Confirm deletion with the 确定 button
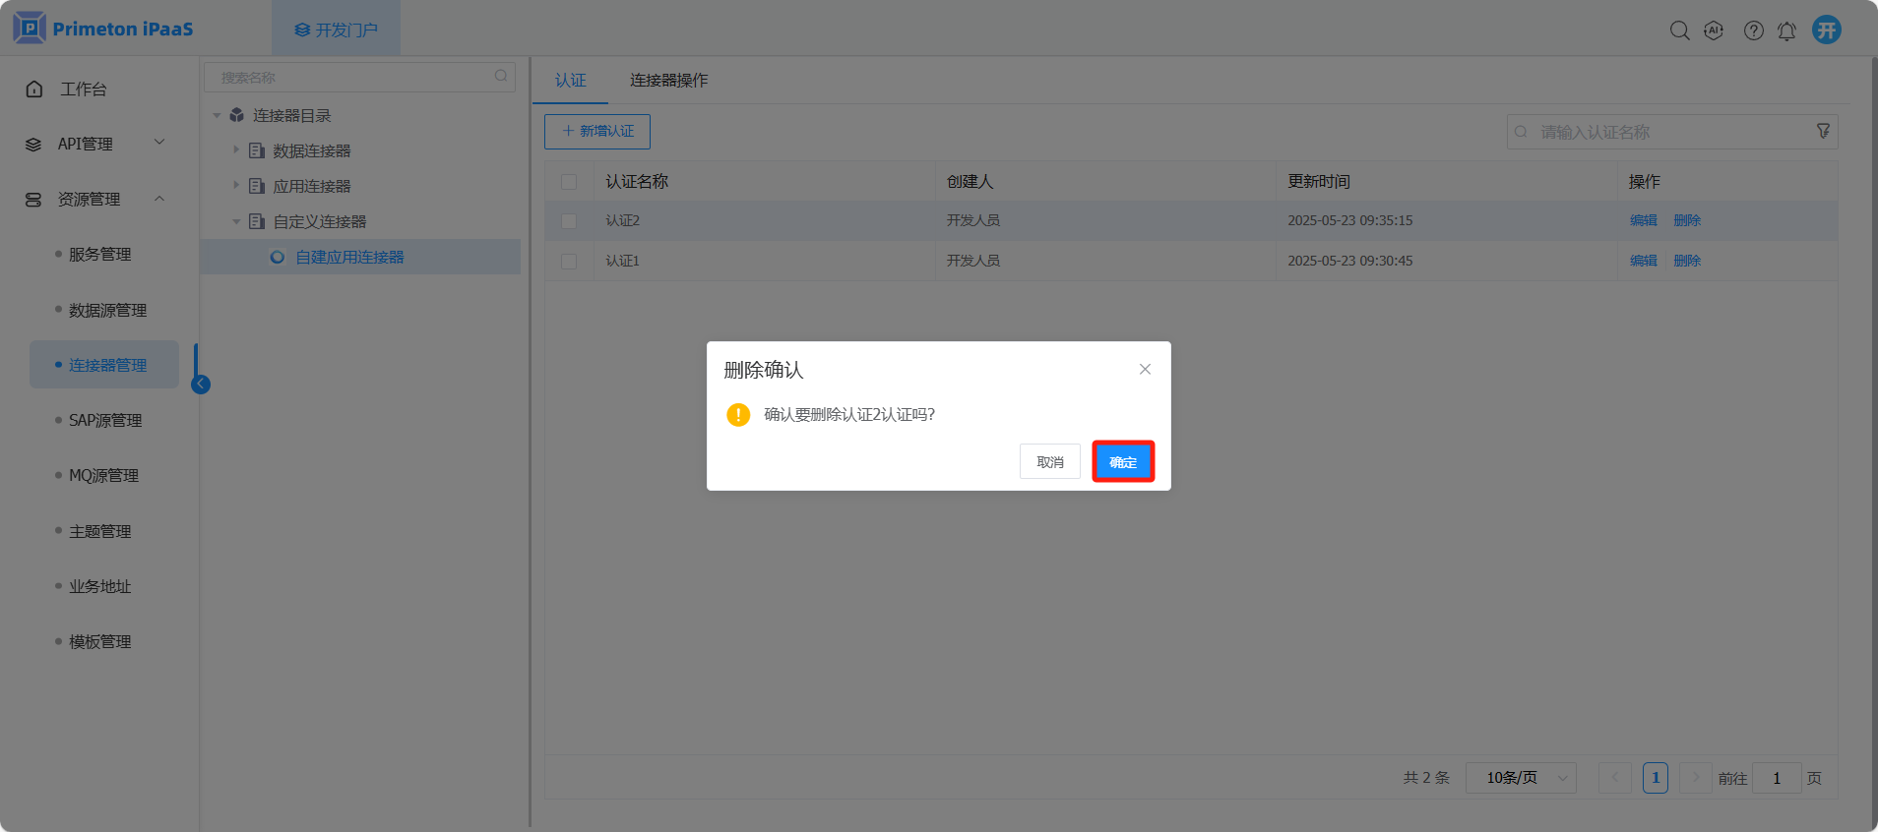 (1123, 462)
